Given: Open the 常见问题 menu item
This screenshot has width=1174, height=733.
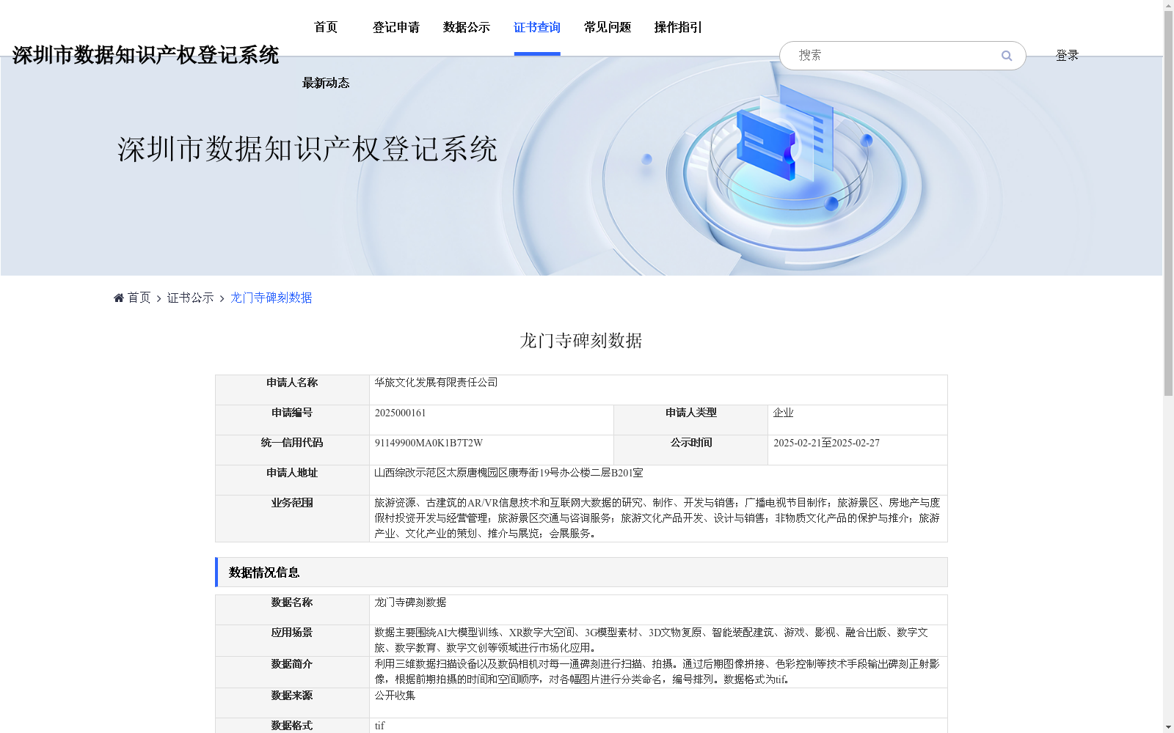Looking at the screenshot, I should [608, 27].
